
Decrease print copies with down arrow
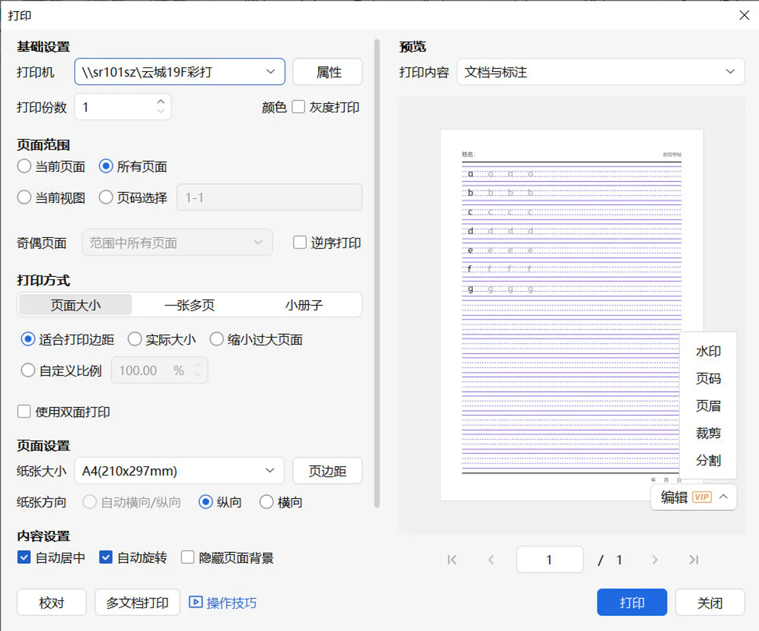pyautogui.click(x=160, y=111)
